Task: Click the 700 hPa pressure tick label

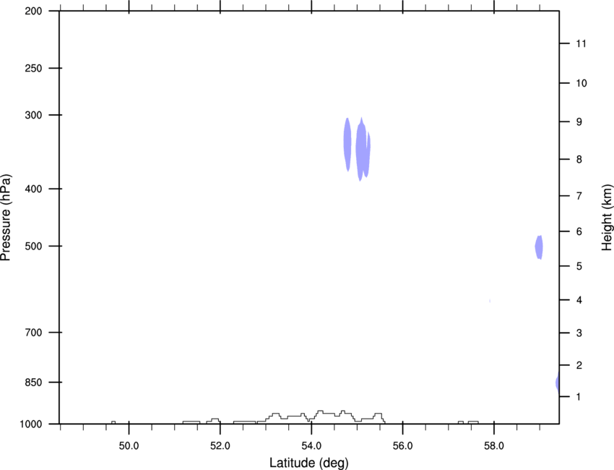Action: (x=33, y=333)
